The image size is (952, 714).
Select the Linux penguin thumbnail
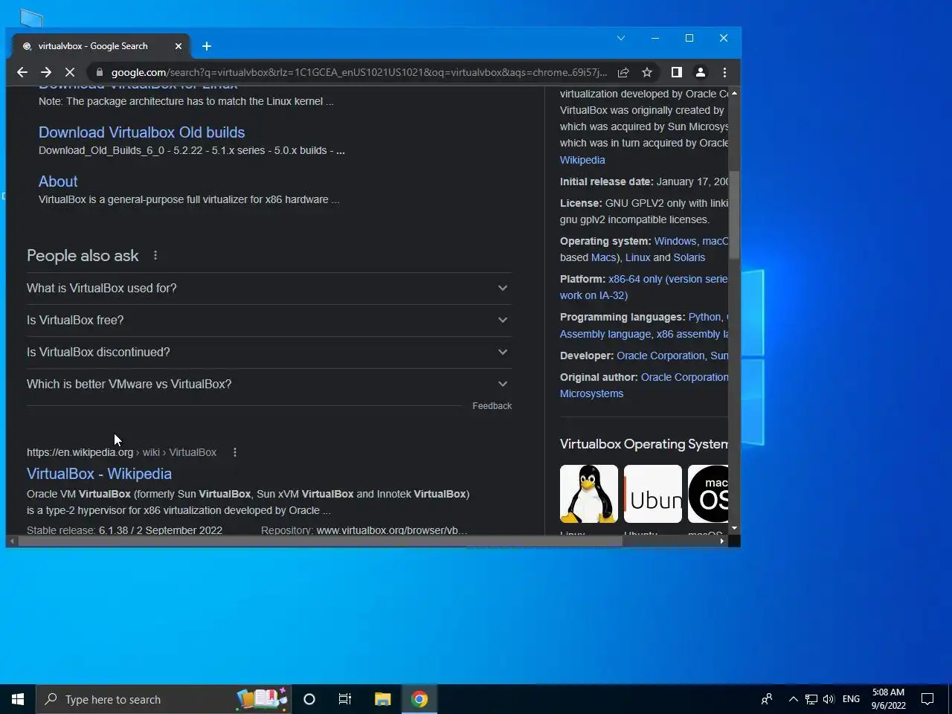click(589, 494)
